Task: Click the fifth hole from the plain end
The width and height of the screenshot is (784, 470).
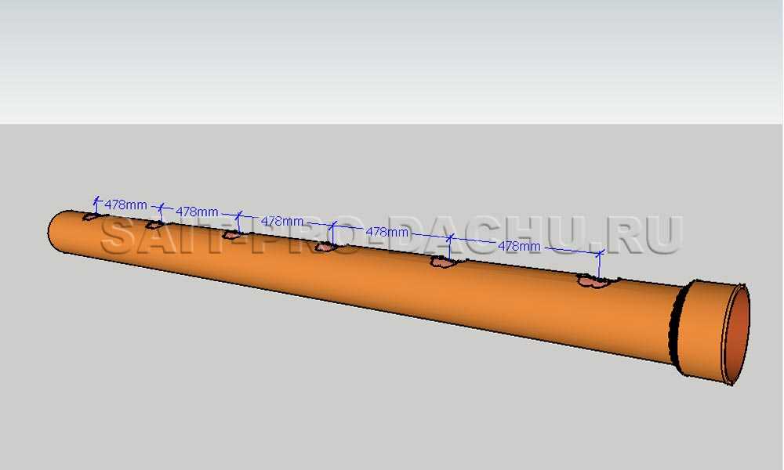Action: (x=444, y=262)
